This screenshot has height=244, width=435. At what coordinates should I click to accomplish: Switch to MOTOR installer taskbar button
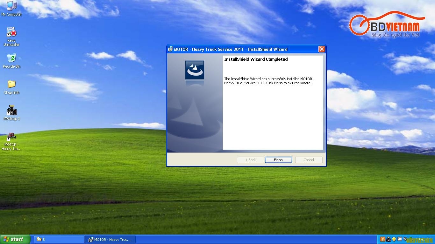coord(111,239)
